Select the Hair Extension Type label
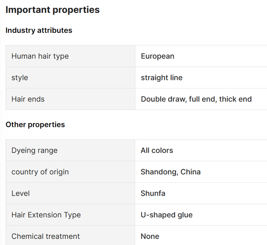Image resolution: width=267 pixels, height=245 pixels. click(46, 215)
